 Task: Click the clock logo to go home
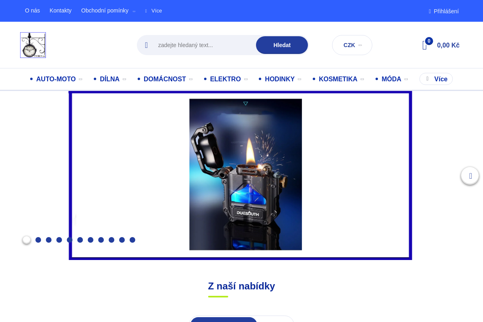[x=33, y=45]
